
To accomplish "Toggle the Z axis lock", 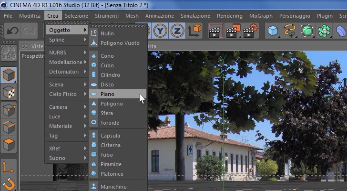I will click(x=177, y=31).
